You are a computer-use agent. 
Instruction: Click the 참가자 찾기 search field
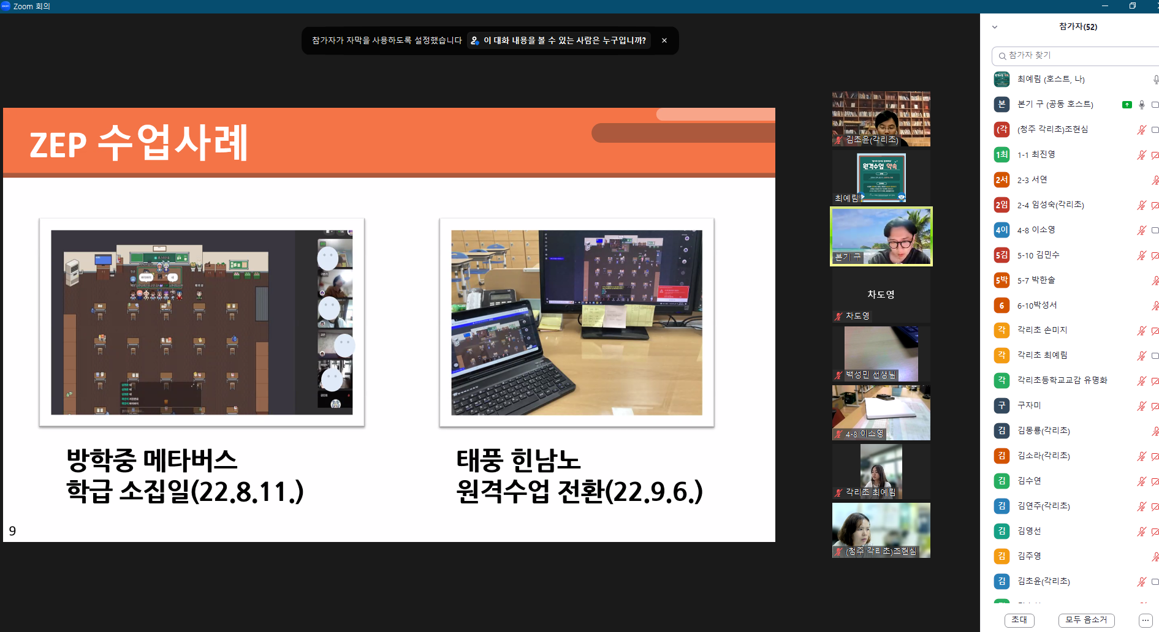coord(1076,56)
